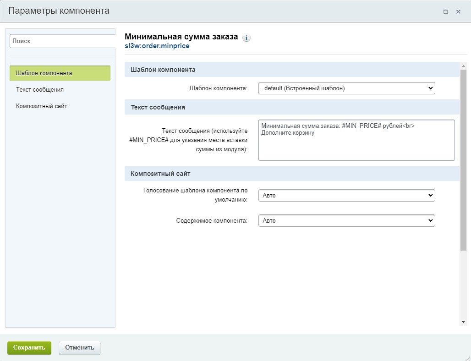The height and width of the screenshot is (361, 471).
Task: Focus the Поиск search field
Action: [62, 41]
